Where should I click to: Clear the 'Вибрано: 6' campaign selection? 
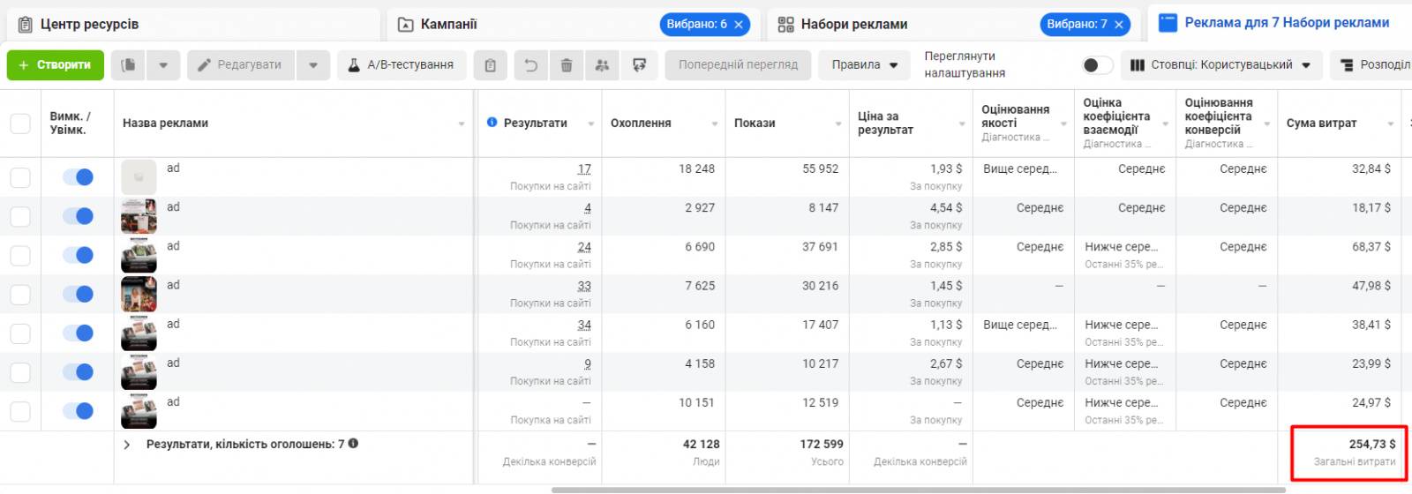pyautogui.click(x=739, y=25)
